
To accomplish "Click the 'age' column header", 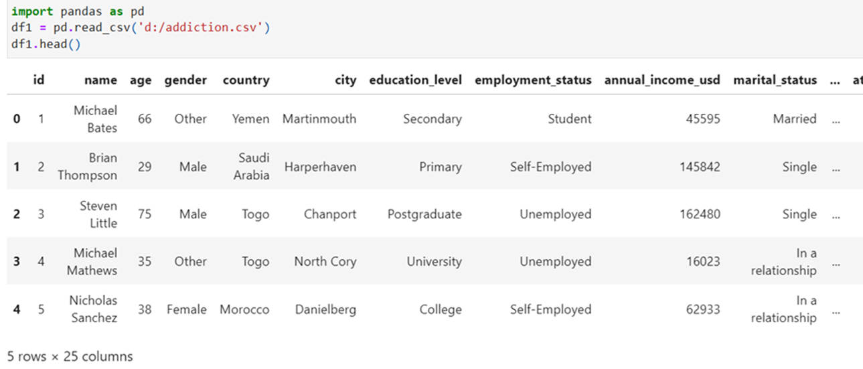I will [141, 80].
